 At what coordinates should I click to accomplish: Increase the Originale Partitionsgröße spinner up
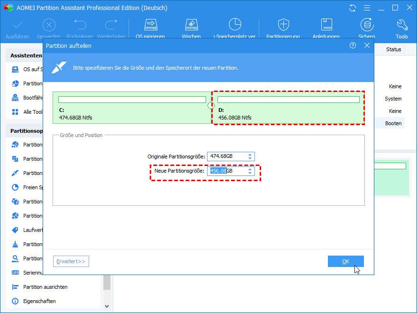click(250, 155)
